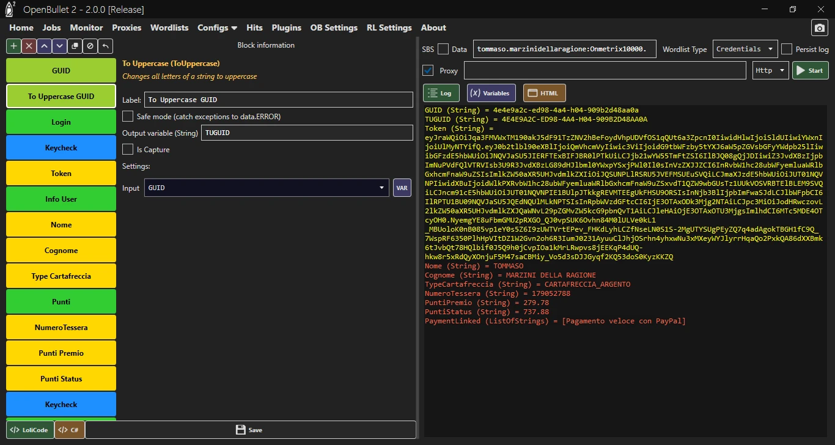Click the Start button
This screenshot has width=835, height=445.
(811, 70)
